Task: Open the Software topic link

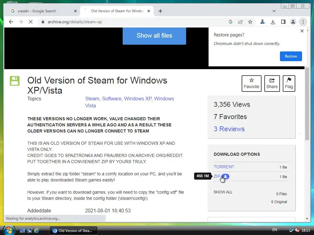Action: [x=112, y=99]
